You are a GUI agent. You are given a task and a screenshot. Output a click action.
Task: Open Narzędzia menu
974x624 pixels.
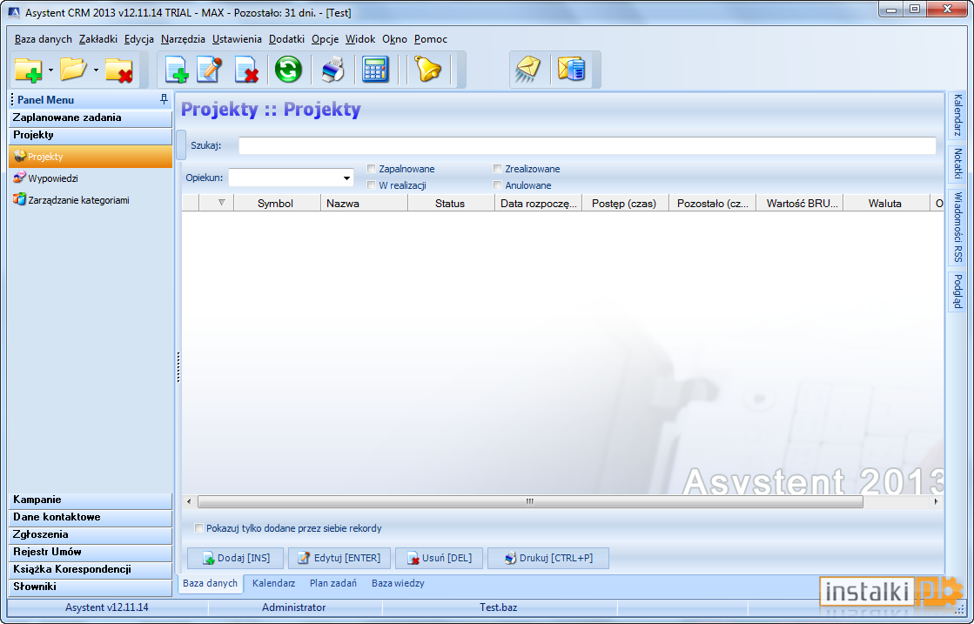[183, 39]
